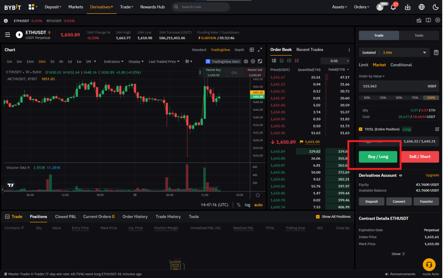Click the app download icon
Viewport: 443px width, 278px height.
point(407,7)
